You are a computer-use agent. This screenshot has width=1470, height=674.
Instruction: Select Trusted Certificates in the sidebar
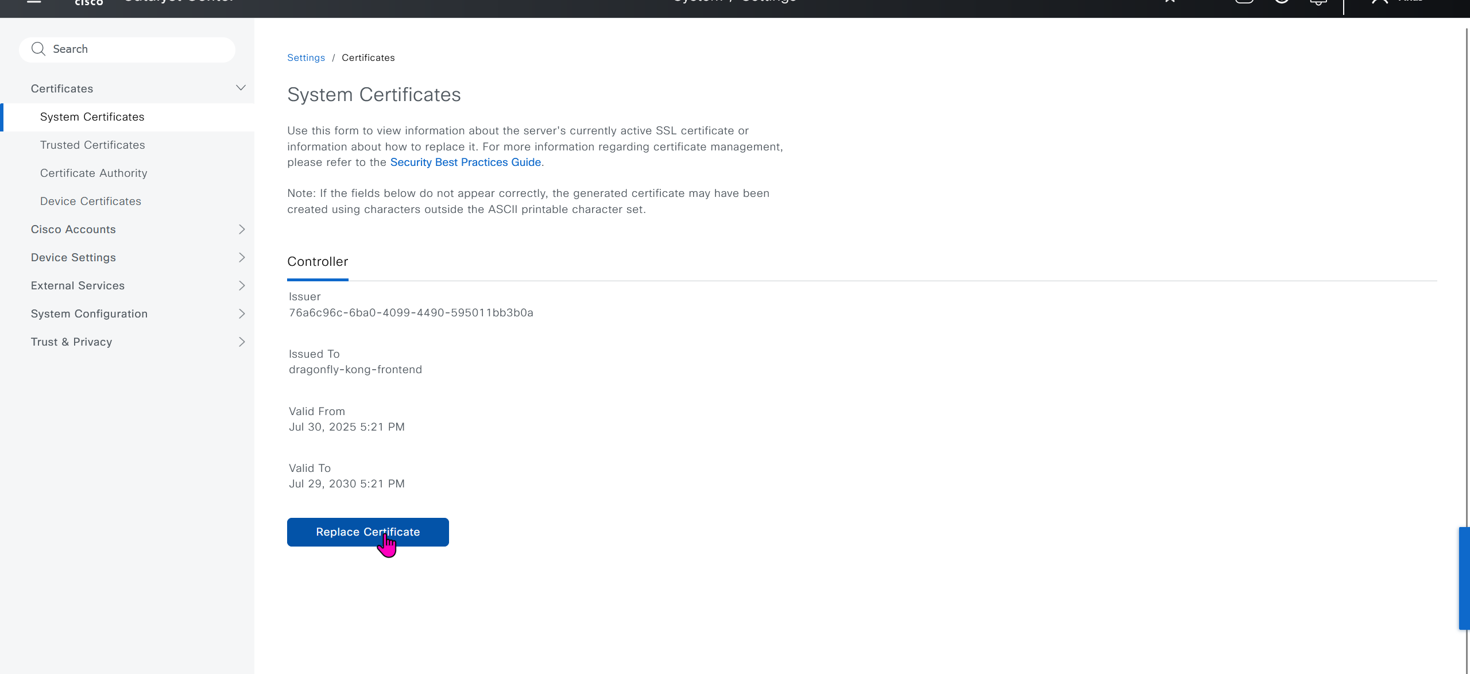(92, 145)
